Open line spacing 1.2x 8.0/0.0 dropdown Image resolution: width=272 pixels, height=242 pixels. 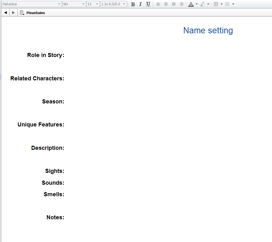tap(113, 4)
